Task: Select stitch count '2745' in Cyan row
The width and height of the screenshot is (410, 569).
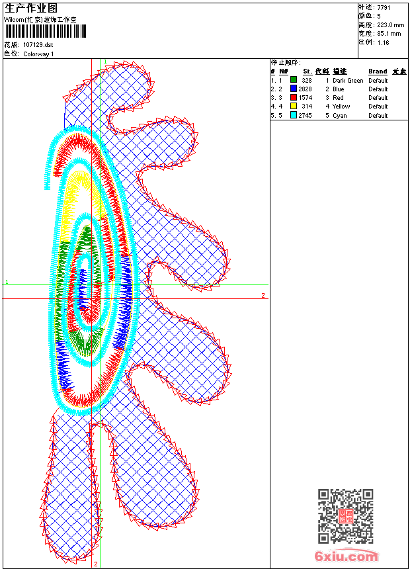Action: pos(305,115)
